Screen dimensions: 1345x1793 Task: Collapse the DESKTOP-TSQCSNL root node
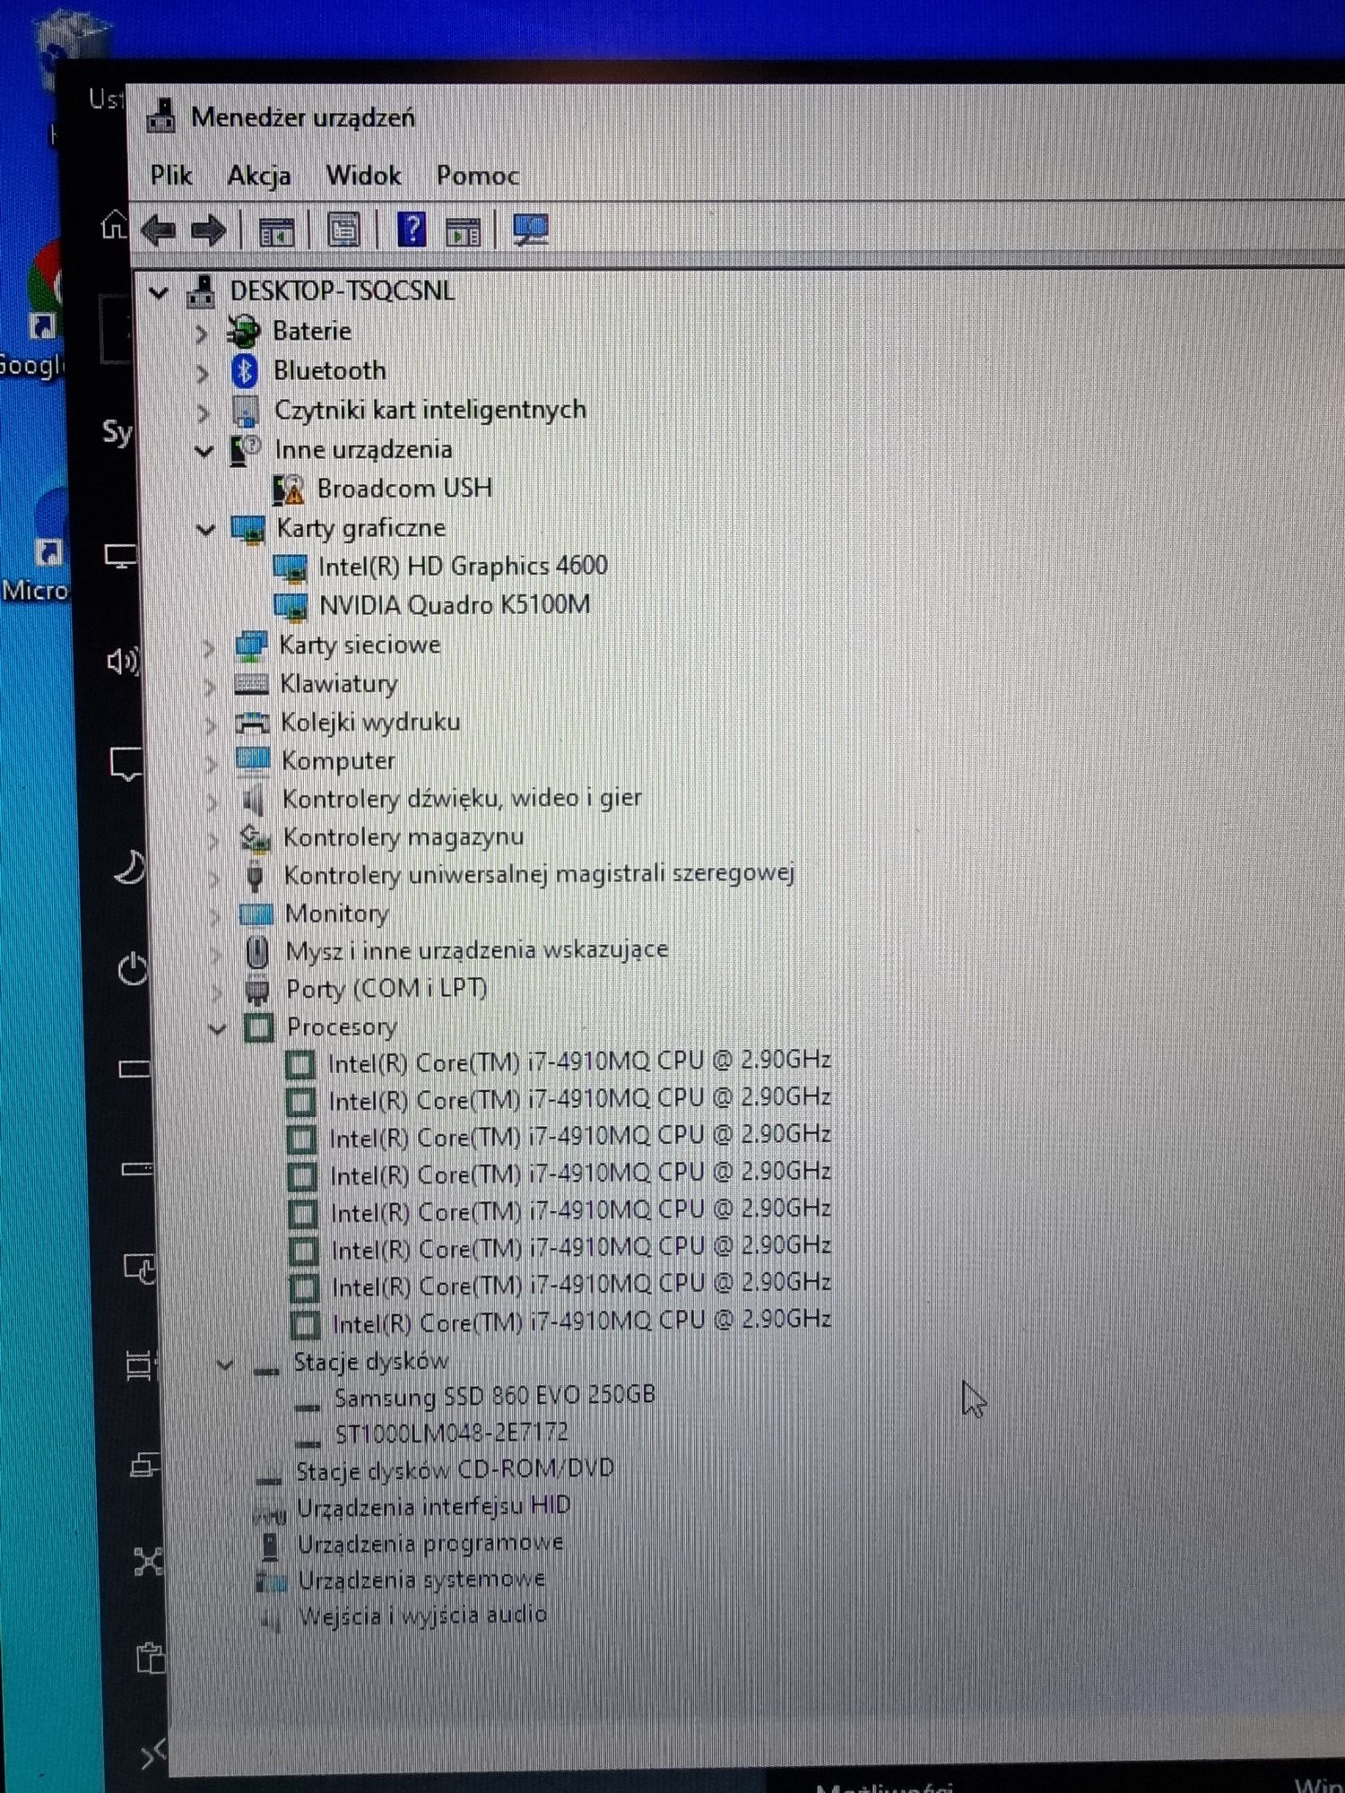click(159, 292)
